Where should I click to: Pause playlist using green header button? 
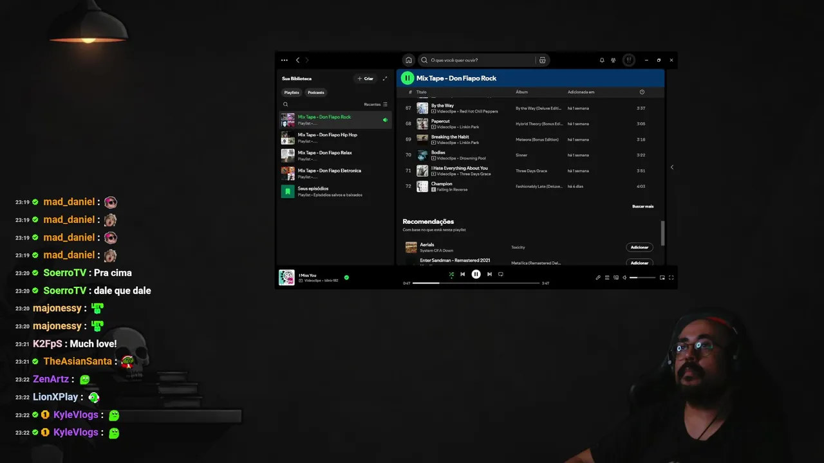pyautogui.click(x=407, y=78)
